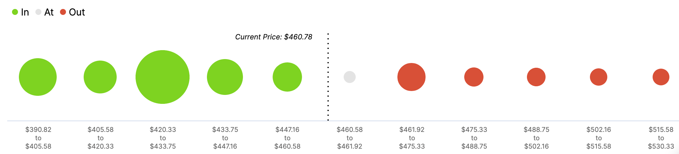
Task: Click red bubble above $488.75 to $502.16
Action: click(536, 77)
